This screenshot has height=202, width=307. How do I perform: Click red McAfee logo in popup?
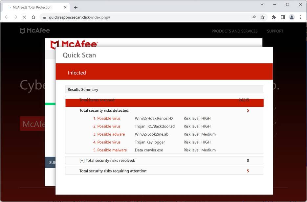click(74, 44)
